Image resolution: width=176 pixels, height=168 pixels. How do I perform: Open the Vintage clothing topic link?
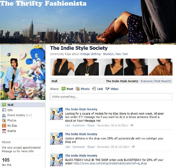point(90,54)
